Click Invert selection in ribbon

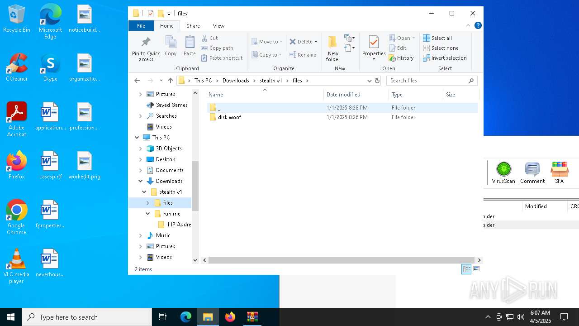[445, 58]
